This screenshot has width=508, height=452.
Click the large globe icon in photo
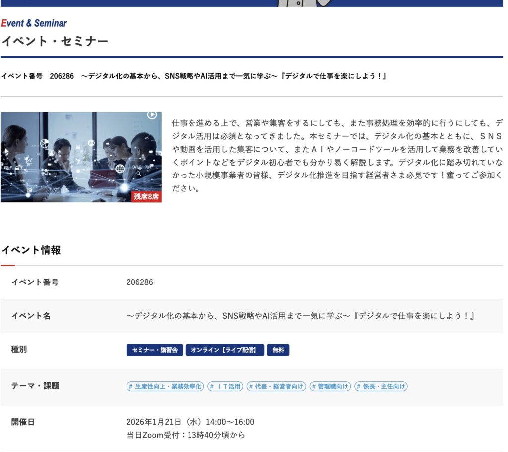pyautogui.click(x=120, y=169)
